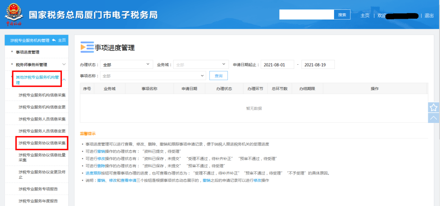Screen dimensions: 440x206
Task: Click the back-to-top arrow icon
Action: coord(434,118)
